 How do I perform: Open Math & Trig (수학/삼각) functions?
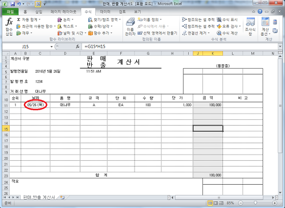coord(100,26)
